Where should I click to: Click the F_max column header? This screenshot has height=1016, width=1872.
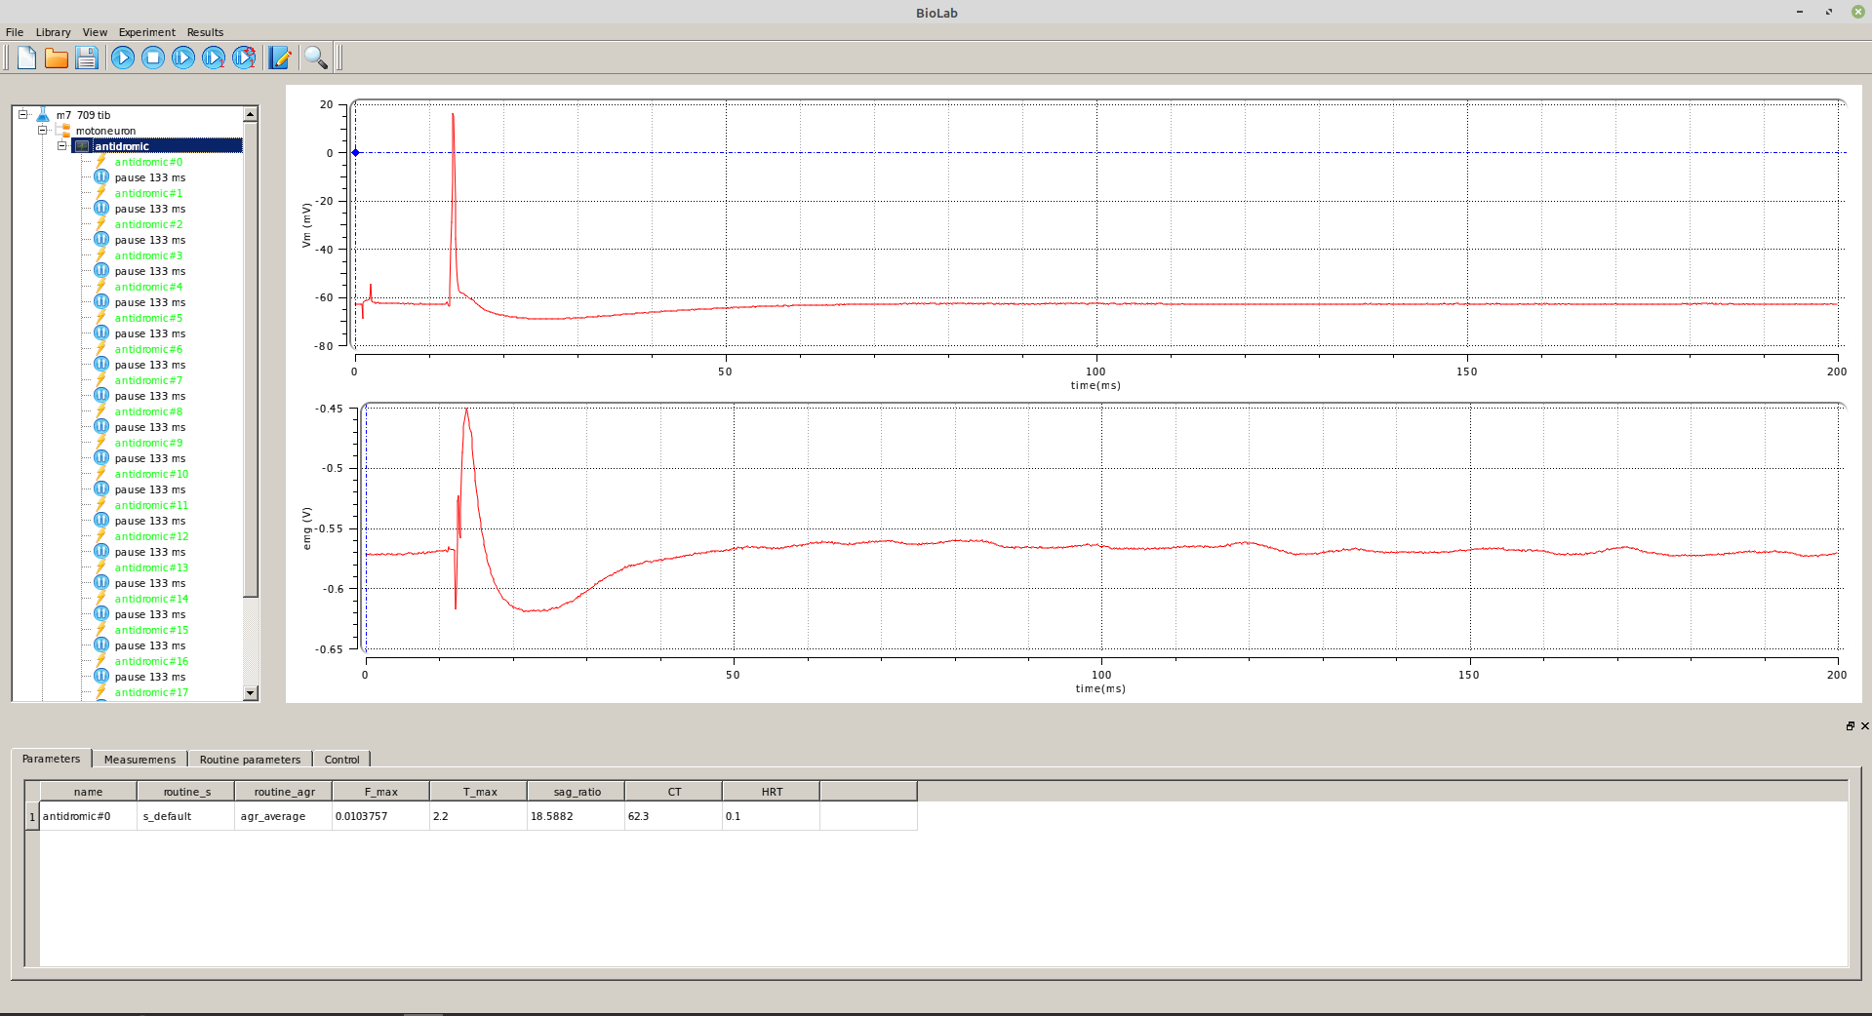point(380,792)
